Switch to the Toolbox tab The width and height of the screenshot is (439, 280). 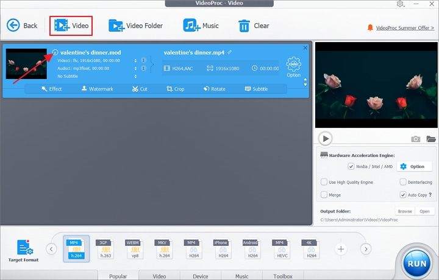tap(283, 276)
